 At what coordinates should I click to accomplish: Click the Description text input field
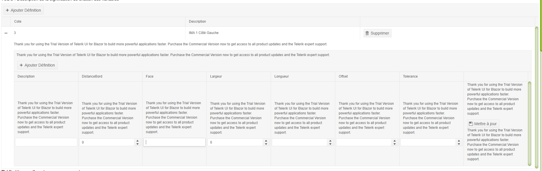[x=46, y=142]
